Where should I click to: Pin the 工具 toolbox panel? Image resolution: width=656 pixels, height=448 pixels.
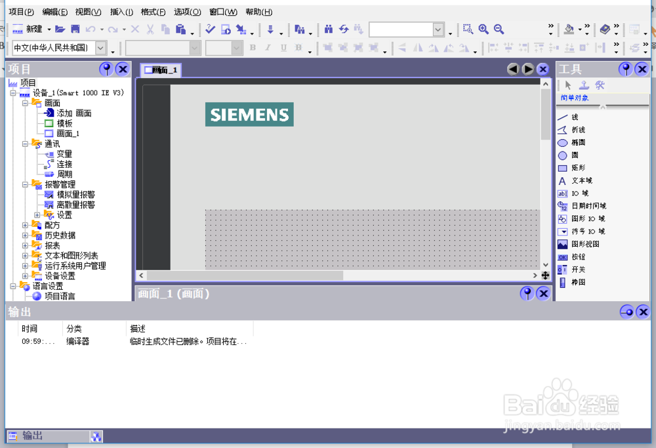coord(626,69)
